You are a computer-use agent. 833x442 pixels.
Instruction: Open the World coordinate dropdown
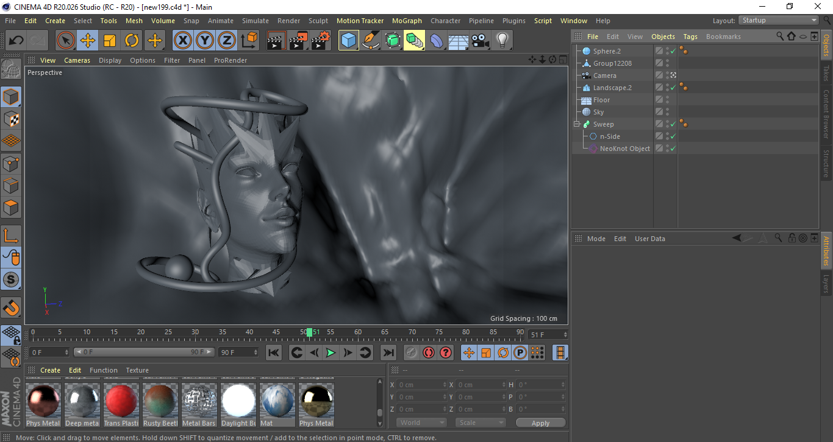click(x=422, y=423)
